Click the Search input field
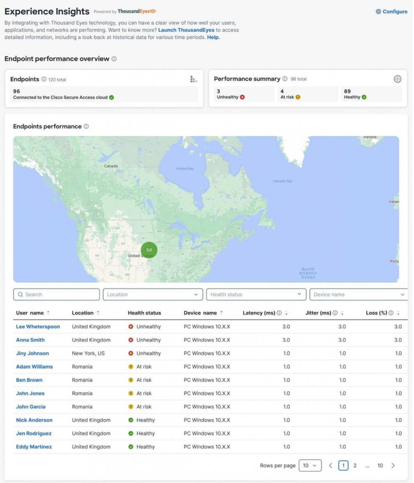 click(x=57, y=294)
